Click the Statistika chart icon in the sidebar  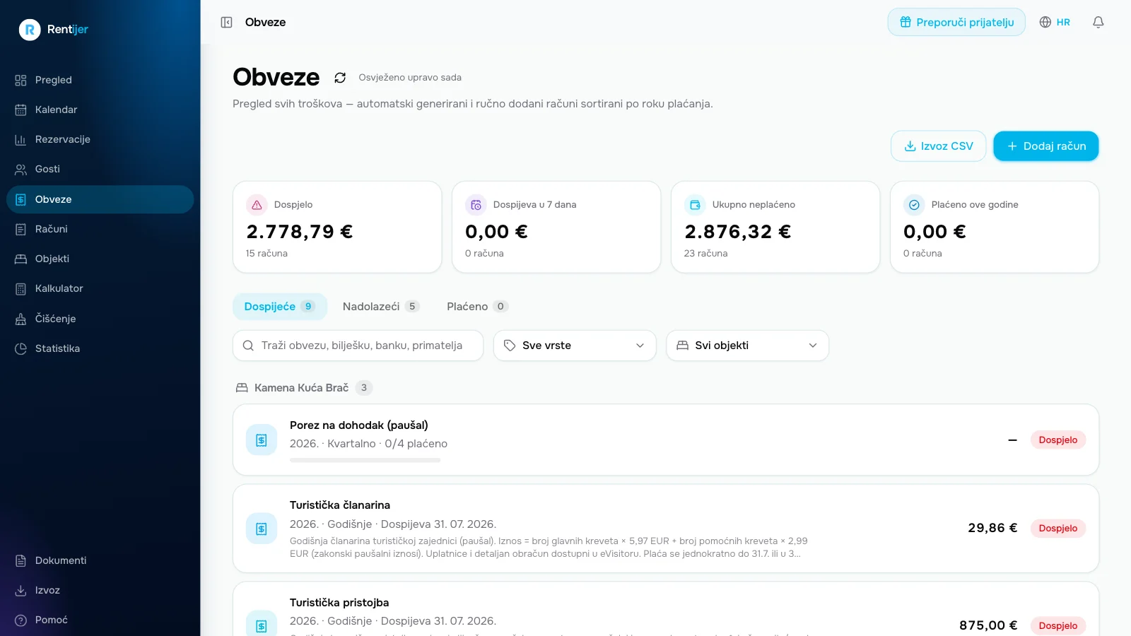coord(20,348)
